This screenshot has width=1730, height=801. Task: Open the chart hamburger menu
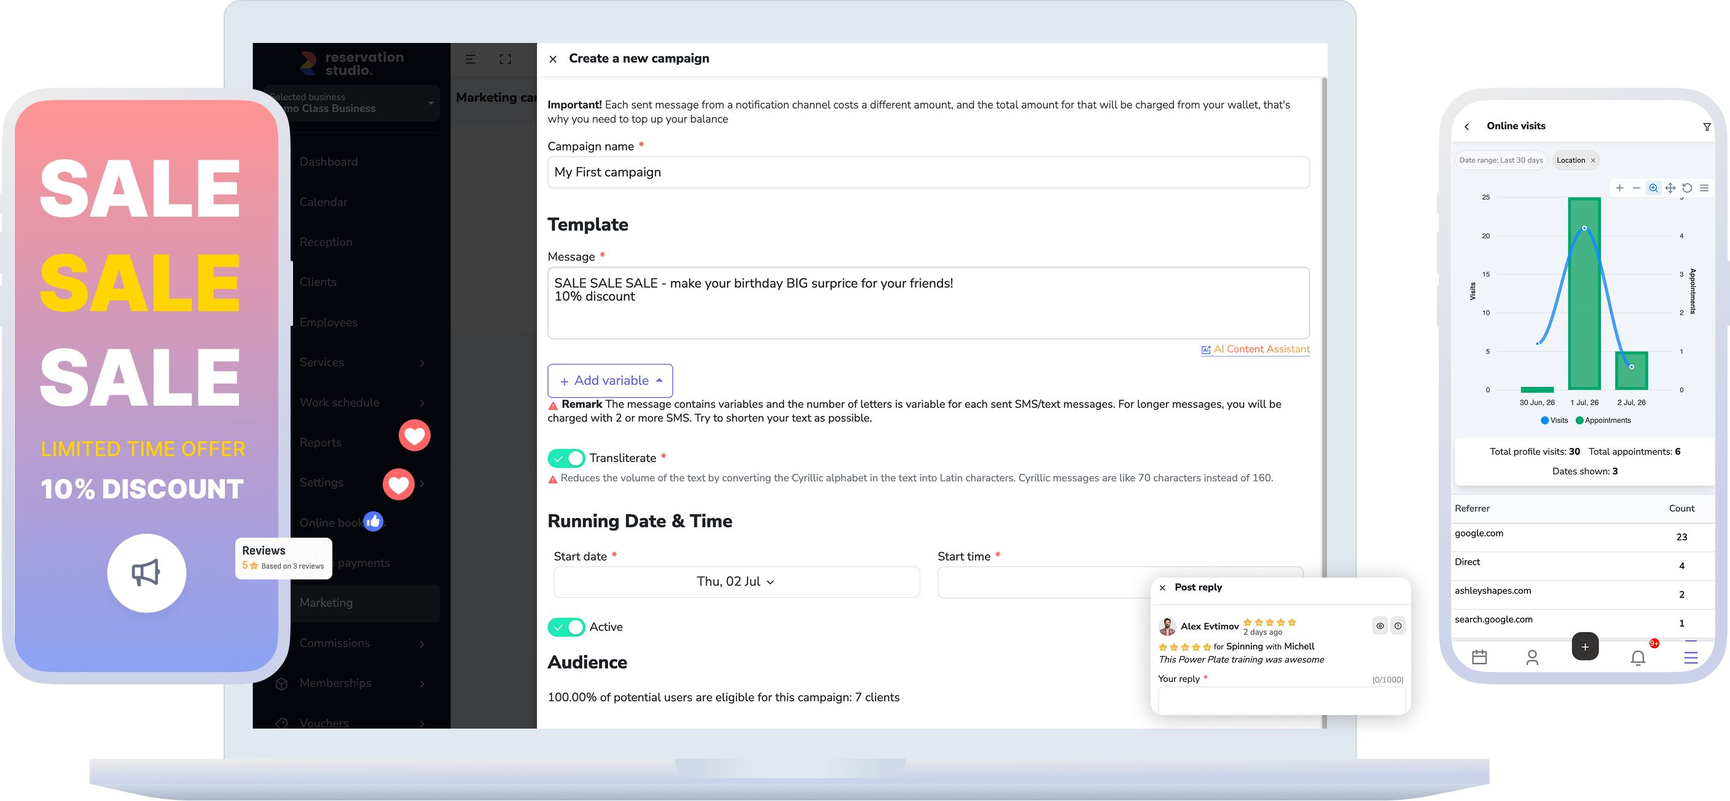pyautogui.click(x=1704, y=188)
